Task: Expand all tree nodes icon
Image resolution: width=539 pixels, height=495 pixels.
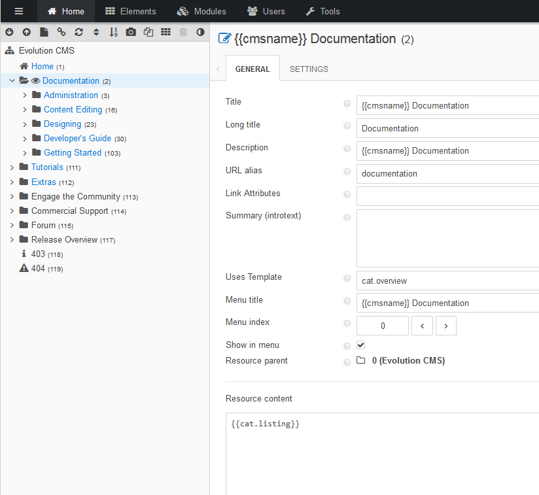Action: coord(9,32)
